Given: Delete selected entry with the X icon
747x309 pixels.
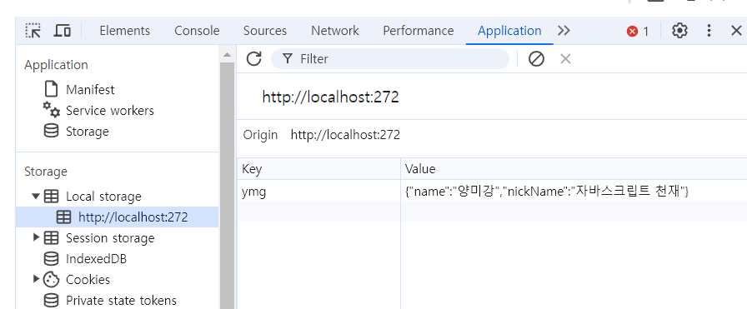Looking at the screenshot, I should 565,59.
